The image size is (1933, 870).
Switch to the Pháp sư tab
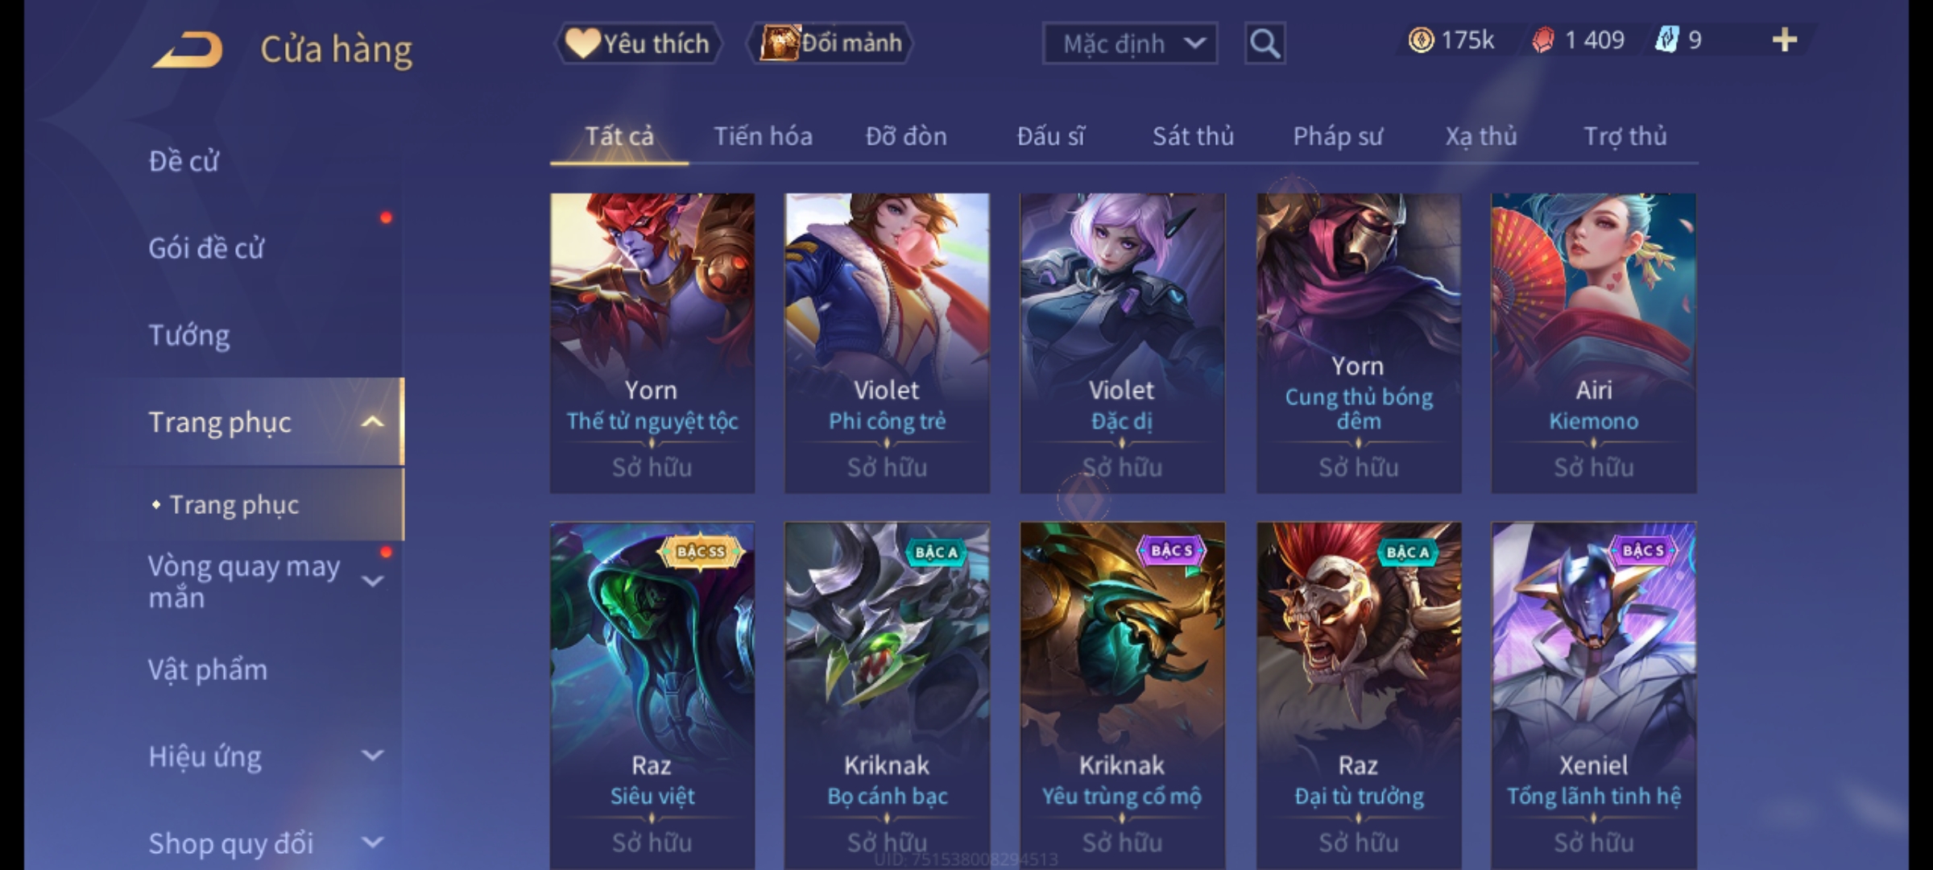coord(1338,136)
